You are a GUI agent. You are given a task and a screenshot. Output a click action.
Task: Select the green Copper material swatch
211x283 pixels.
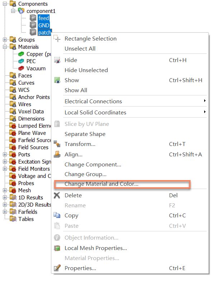coord(21,54)
